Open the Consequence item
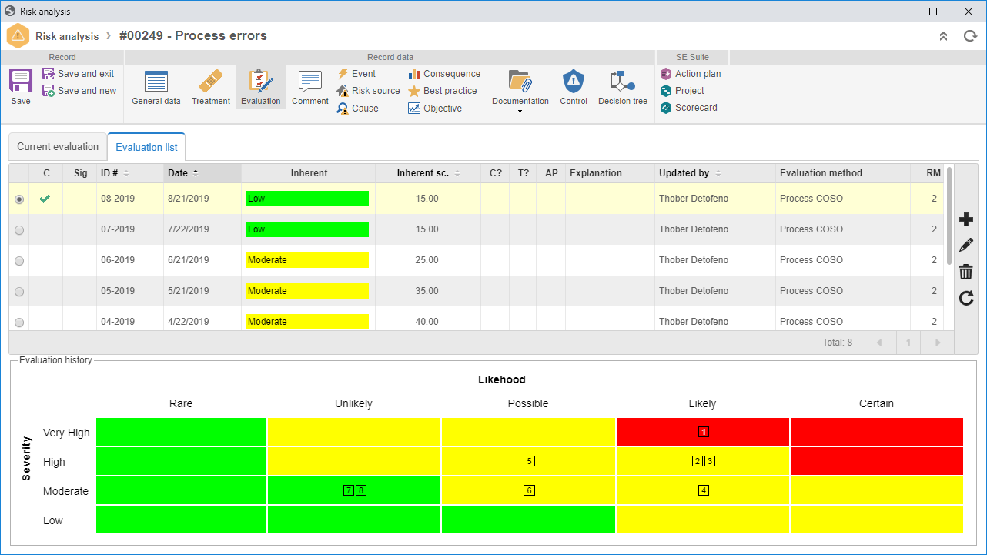Screen dimensions: 987x555 tap(444, 74)
